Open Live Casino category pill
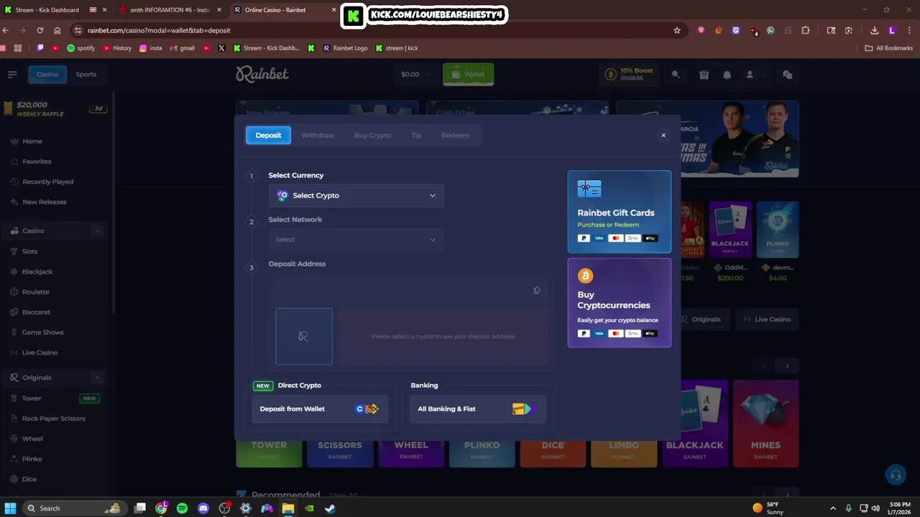Viewport: 920px width, 517px height. click(x=767, y=320)
